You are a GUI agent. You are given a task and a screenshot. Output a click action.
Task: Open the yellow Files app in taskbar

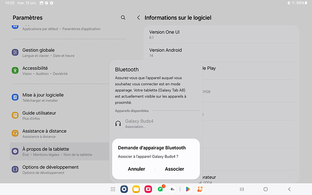pos(136,189)
